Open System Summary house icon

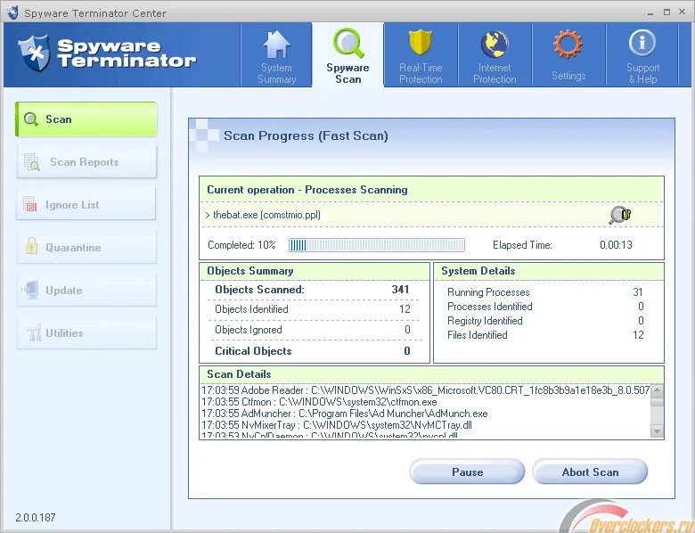click(276, 44)
